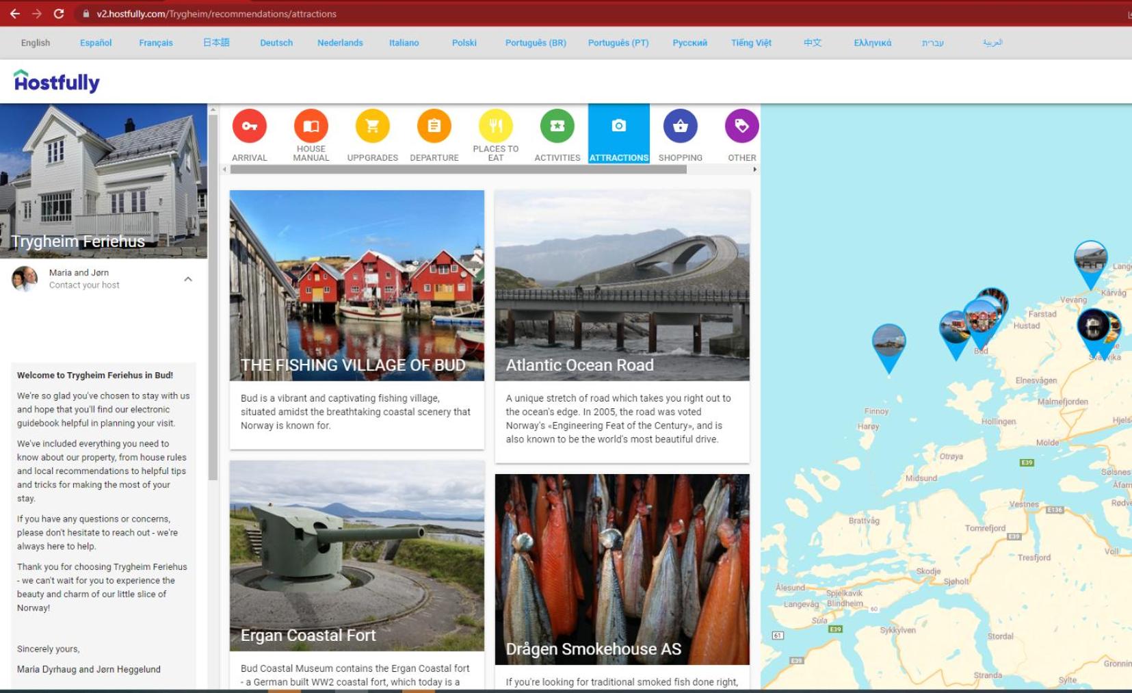Open Places to Eat fork icon
1132x693 pixels.
(x=496, y=127)
